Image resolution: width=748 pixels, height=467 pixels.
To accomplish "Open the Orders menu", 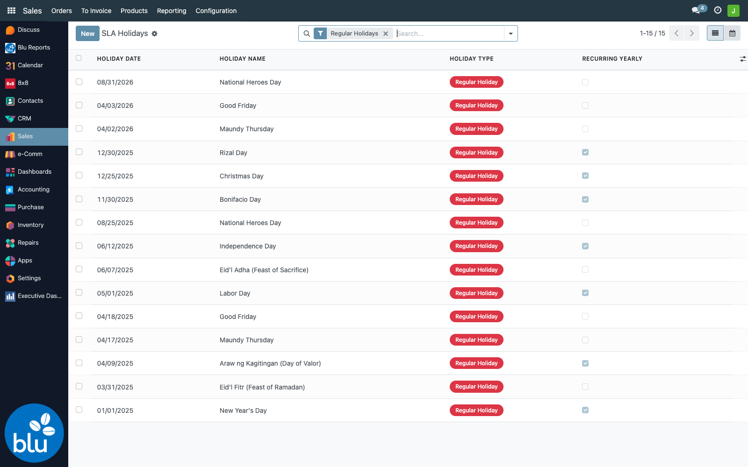I will [62, 11].
